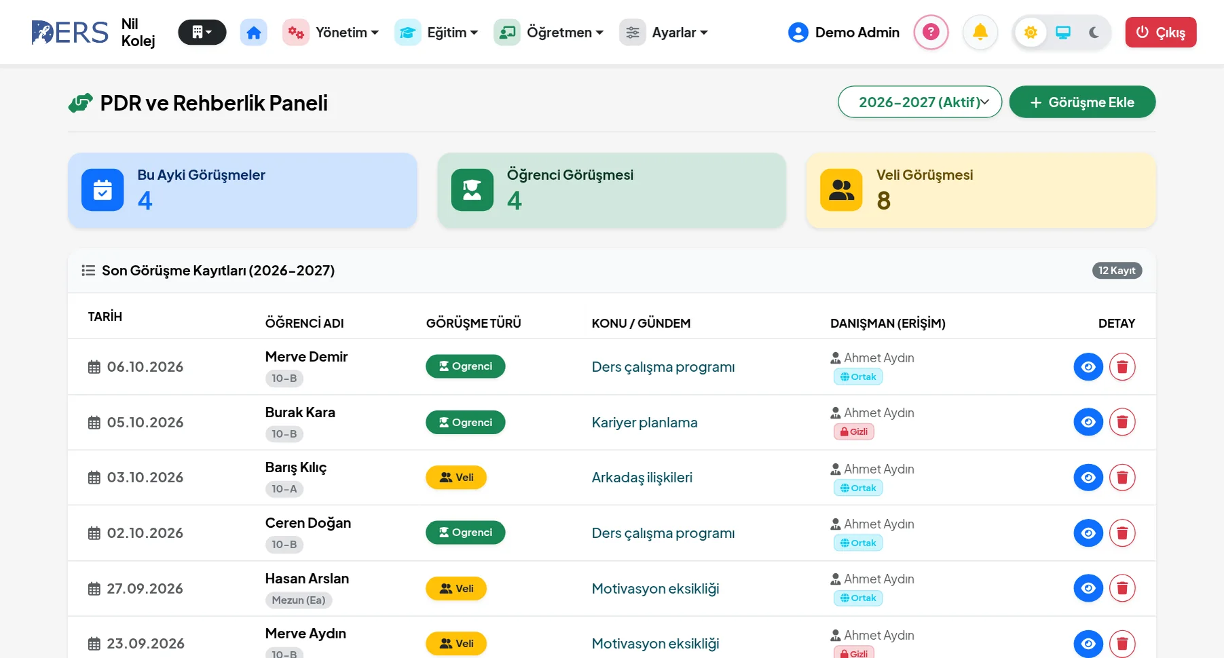Click the Veli Görüşmesi people icon
This screenshot has width=1224, height=658.
(x=841, y=190)
